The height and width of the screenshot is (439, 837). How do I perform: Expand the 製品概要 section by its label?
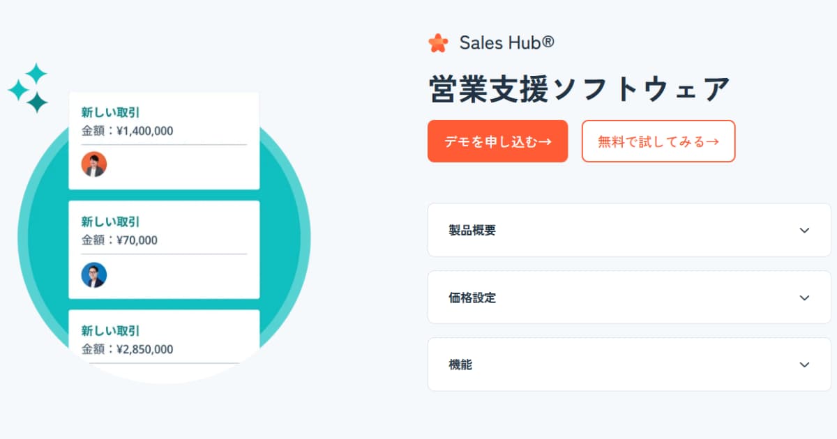472,230
